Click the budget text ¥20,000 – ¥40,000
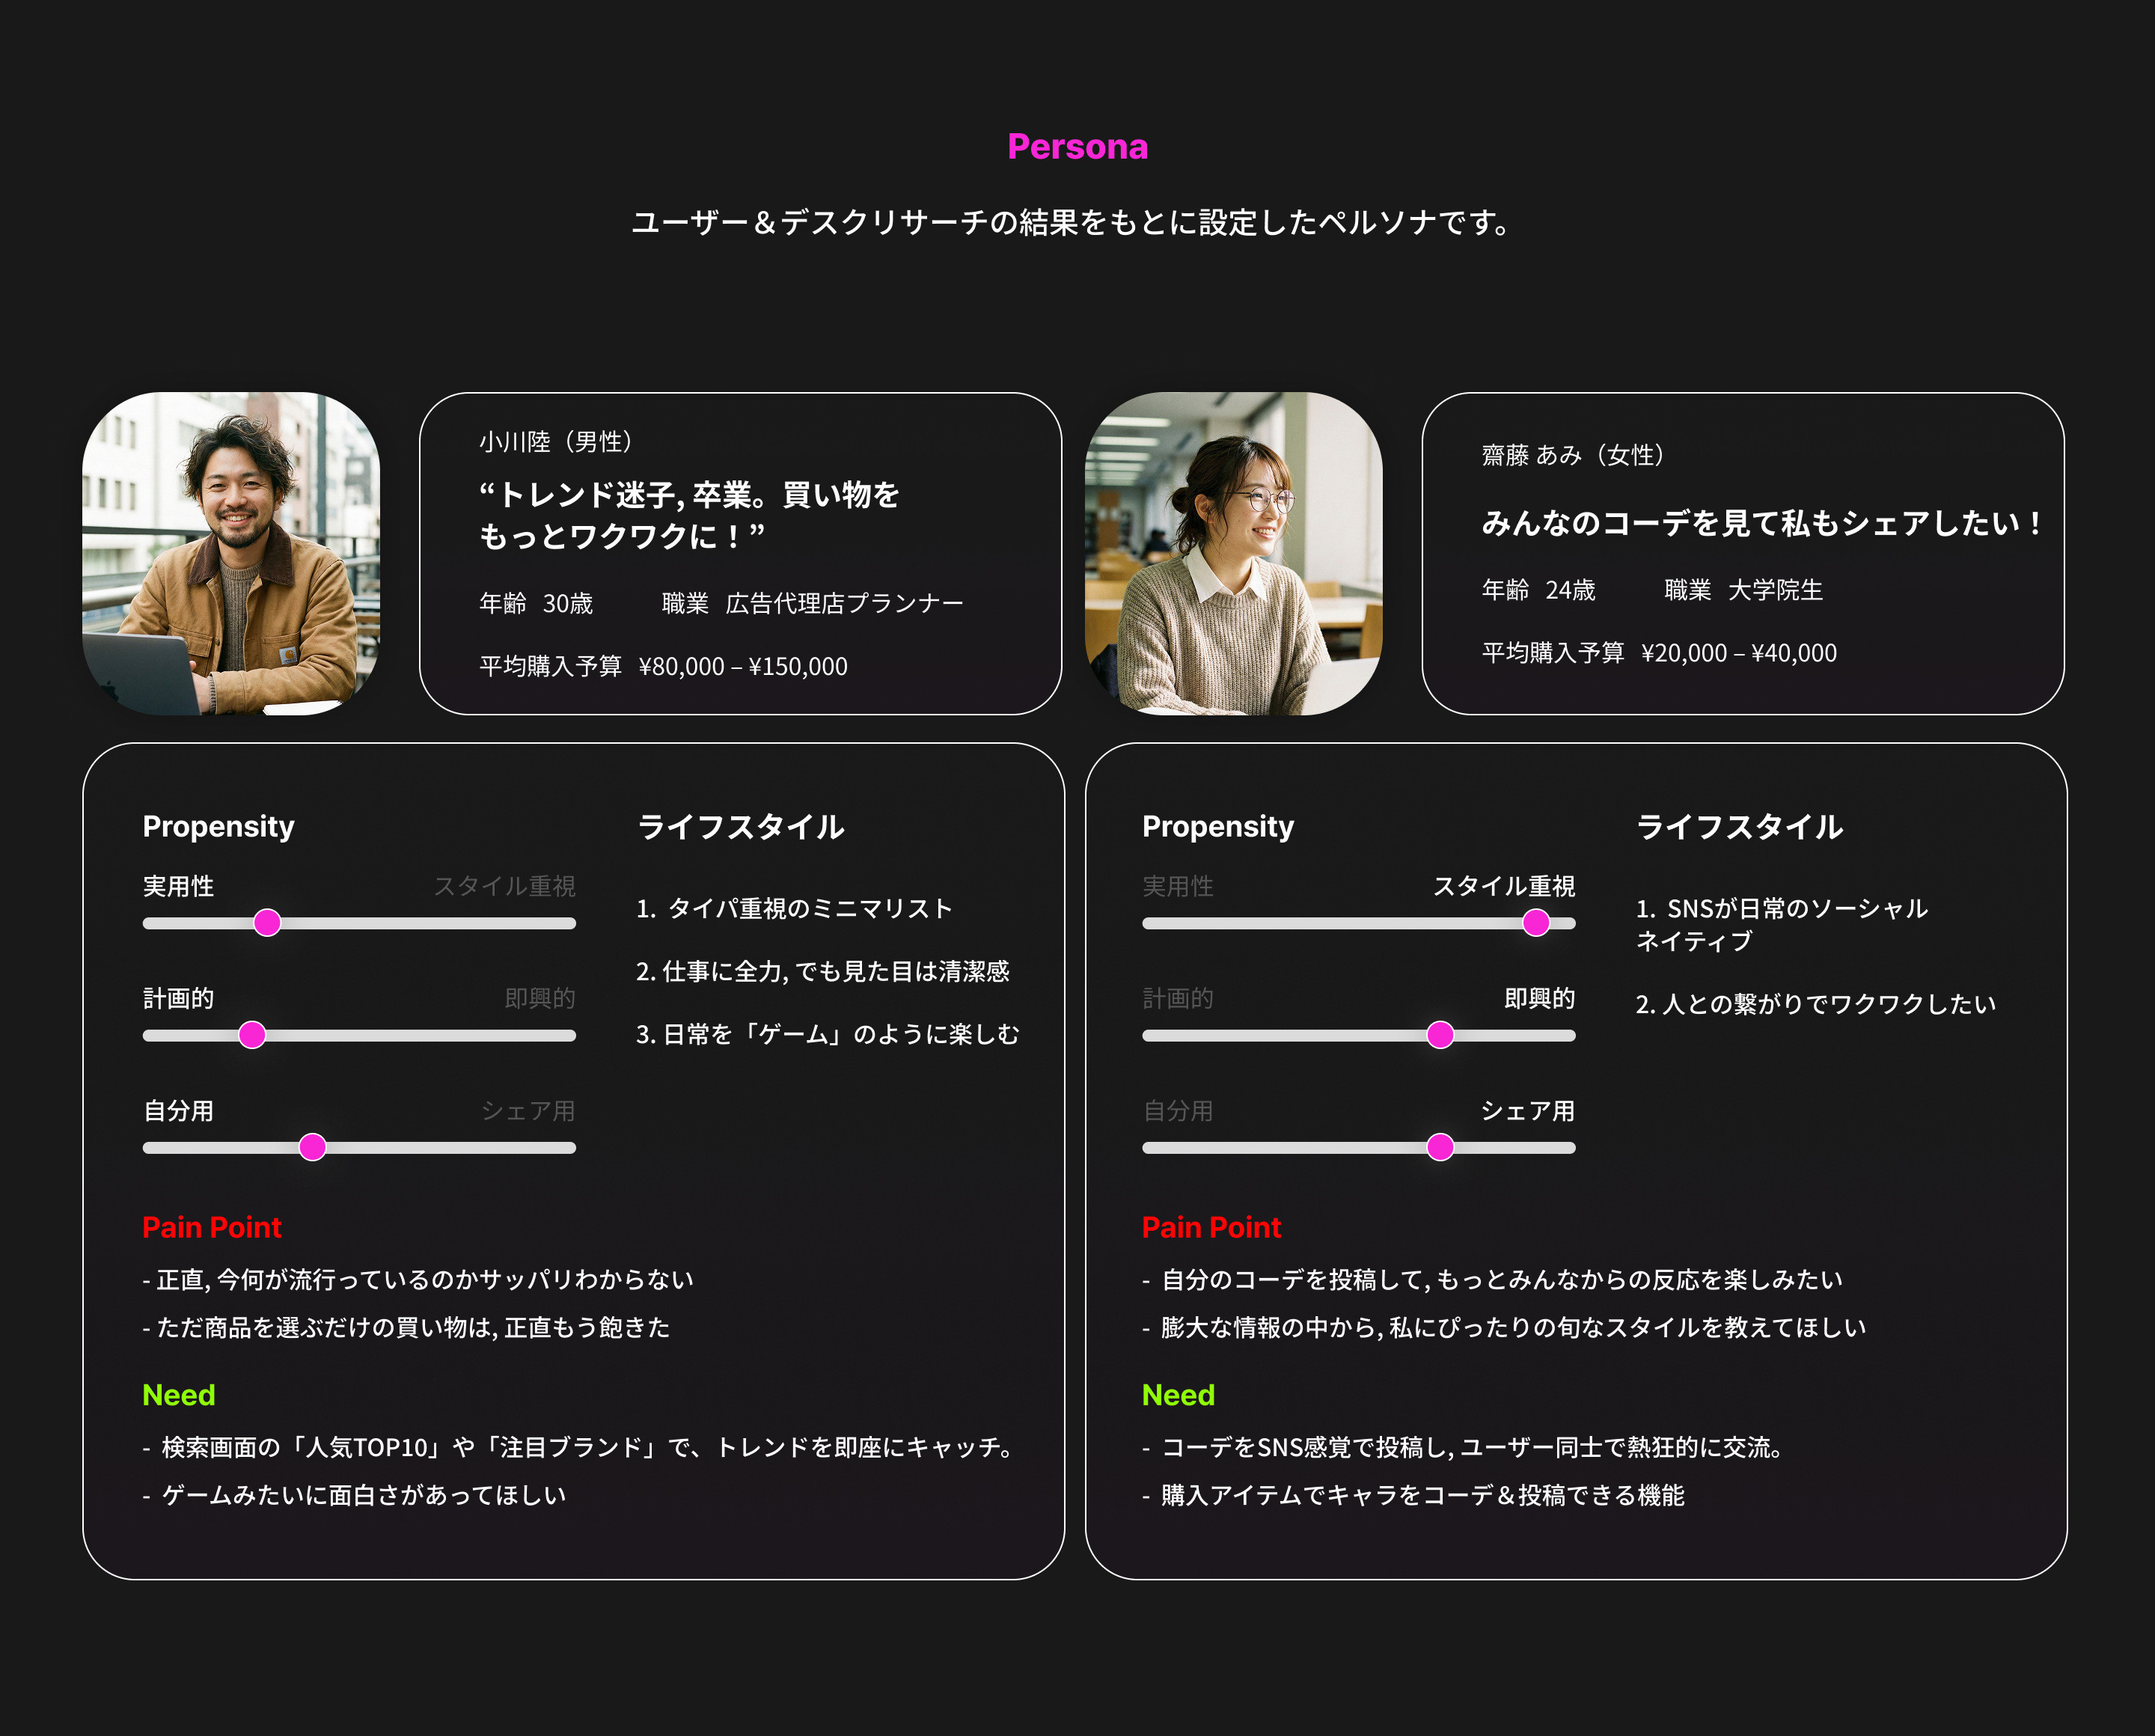This screenshot has width=2155, height=1736. point(1738,653)
